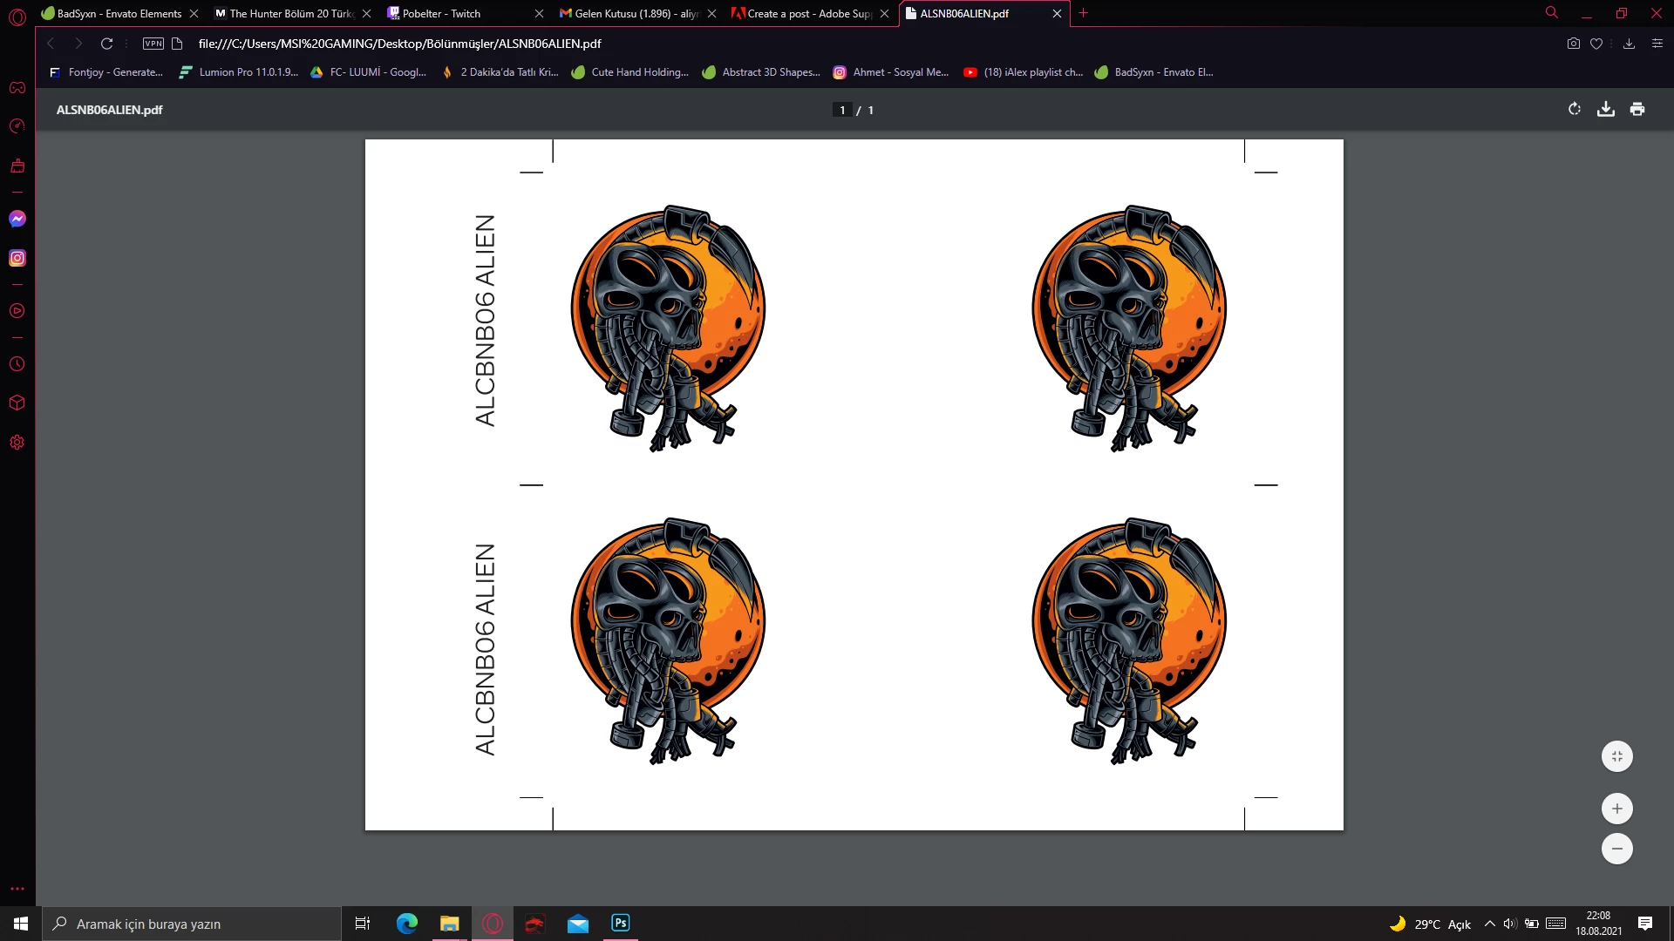Add page to bookmarks heart
The height and width of the screenshot is (941, 1674).
[x=1596, y=44]
